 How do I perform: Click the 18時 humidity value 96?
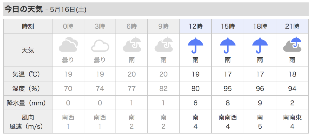coord(260,89)
